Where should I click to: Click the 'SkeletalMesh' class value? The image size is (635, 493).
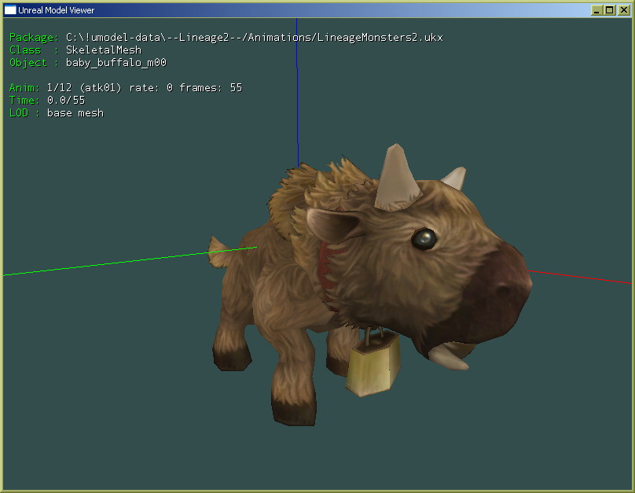(104, 50)
